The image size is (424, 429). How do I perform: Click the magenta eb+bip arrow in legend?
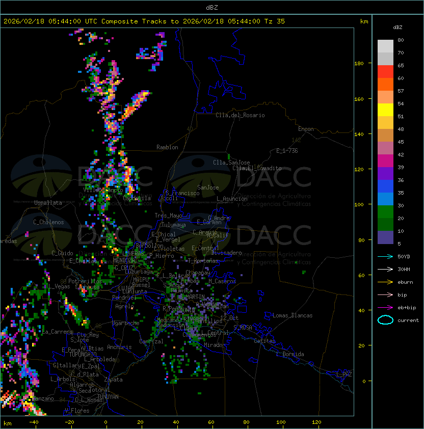[385, 308]
